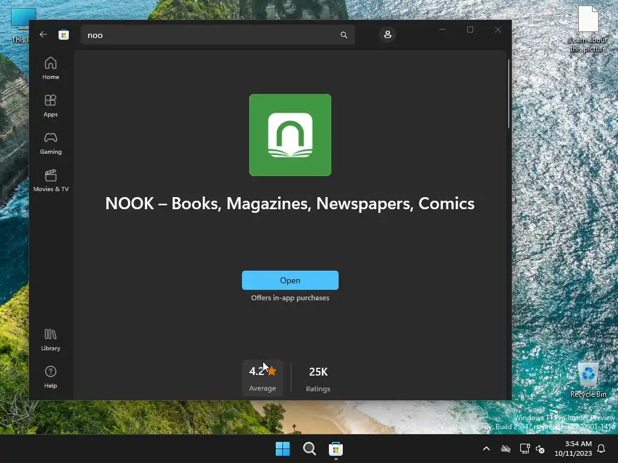Image resolution: width=618 pixels, height=463 pixels.
Task: Maximize the Microsoft Store window
Action: (x=470, y=30)
